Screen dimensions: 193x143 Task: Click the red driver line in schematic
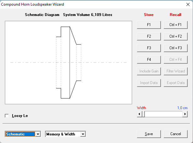pos(70,62)
